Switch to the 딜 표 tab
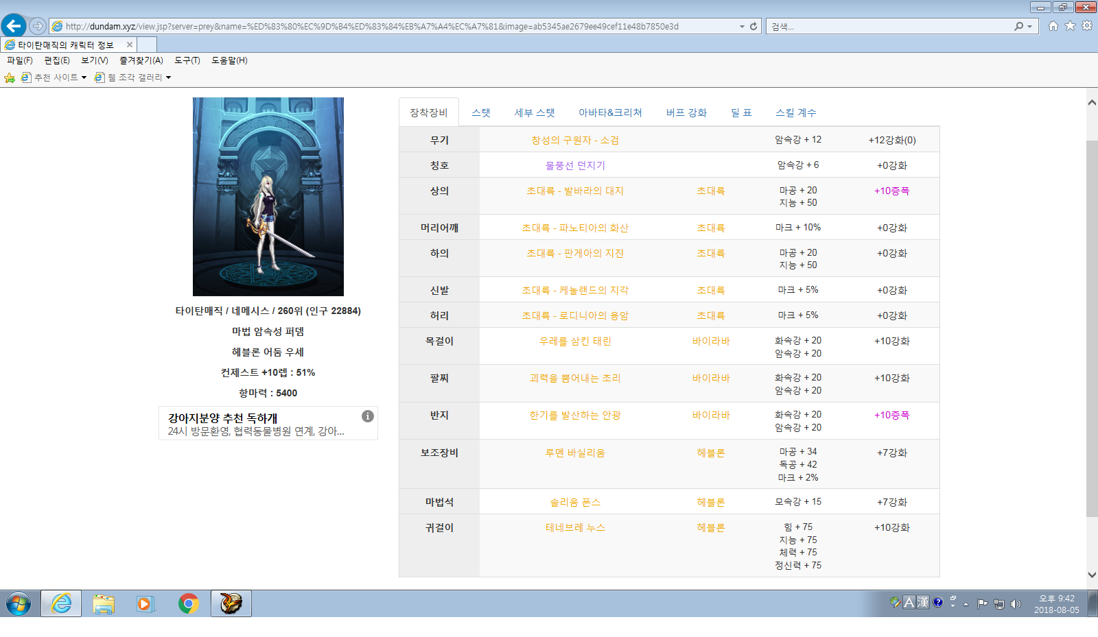 [741, 112]
